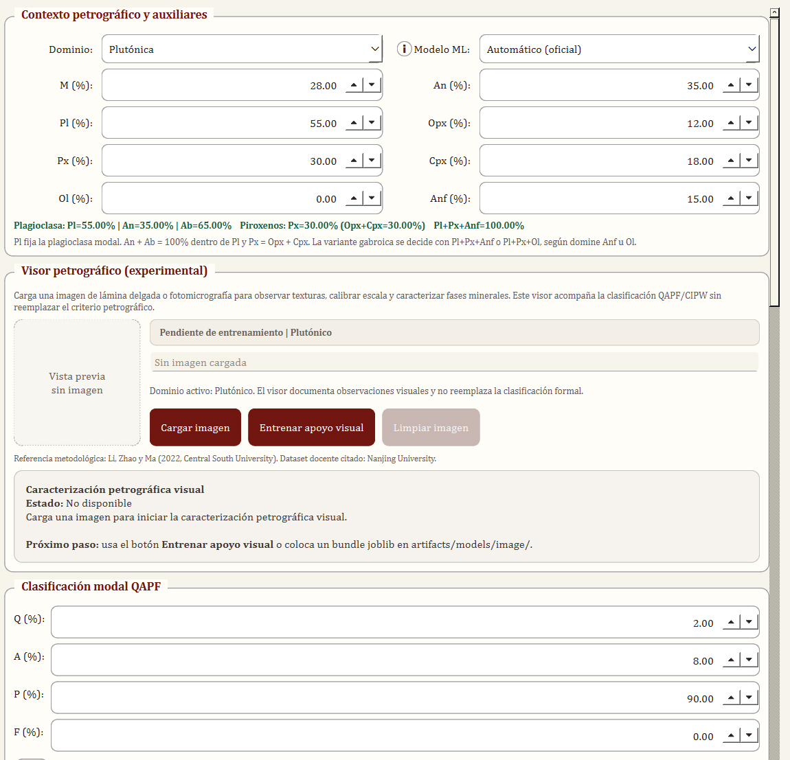This screenshot has width=790, height=760.
Task: Increase Px (%) with up arrow
Action: pyautogui.click(x=354, y=160)
